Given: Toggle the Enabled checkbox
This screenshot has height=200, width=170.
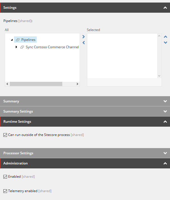Looking at the screenshot, I should coord(5,177).
